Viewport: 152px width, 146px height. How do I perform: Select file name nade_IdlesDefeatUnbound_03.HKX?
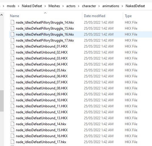click(42, 58)
